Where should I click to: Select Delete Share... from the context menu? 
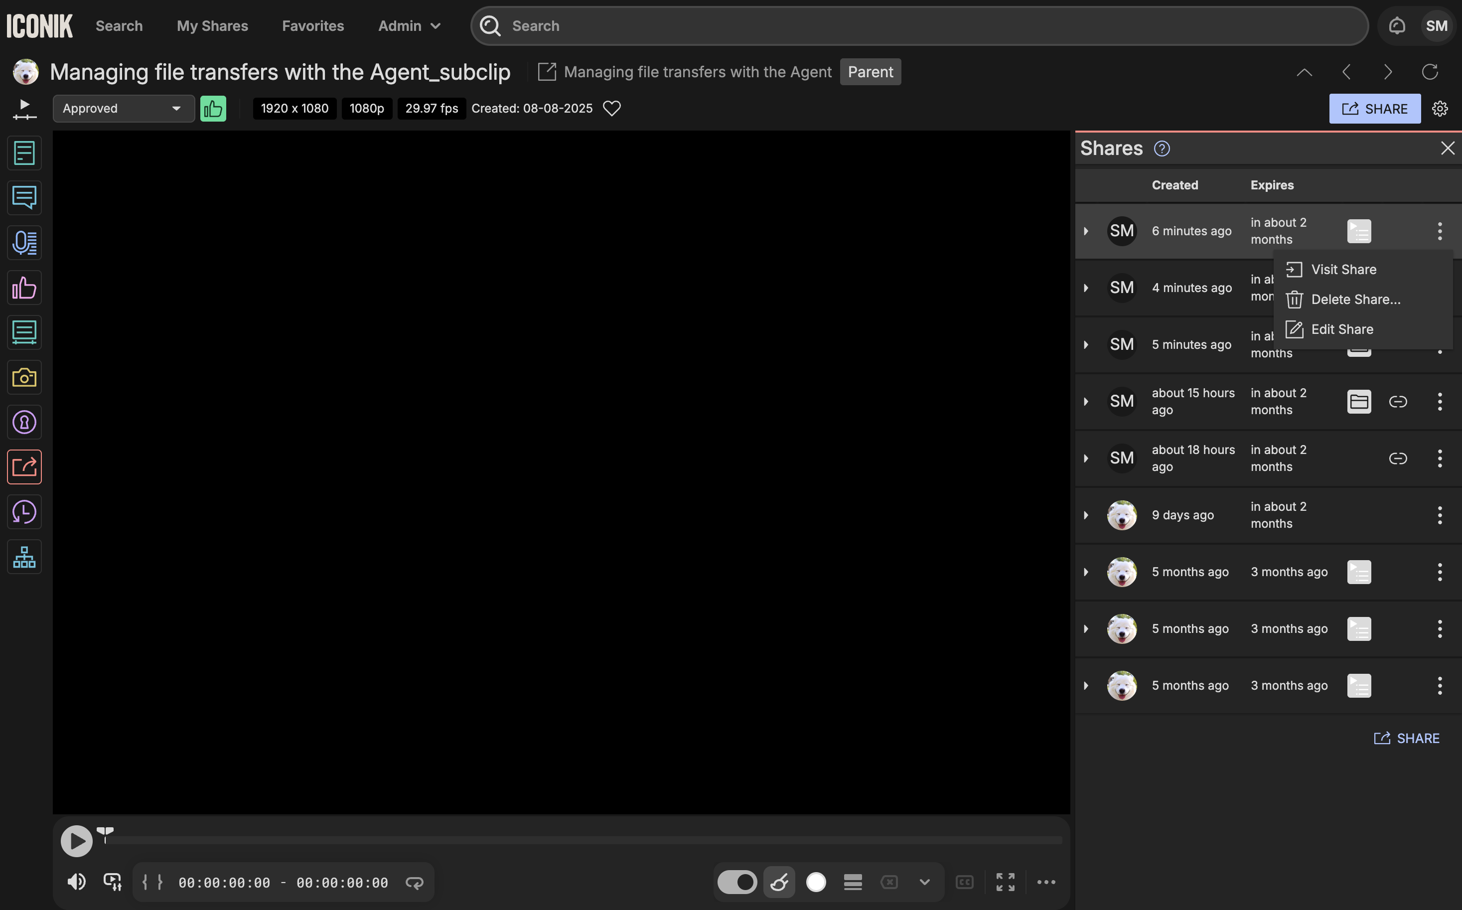[x=1355, y=300]
